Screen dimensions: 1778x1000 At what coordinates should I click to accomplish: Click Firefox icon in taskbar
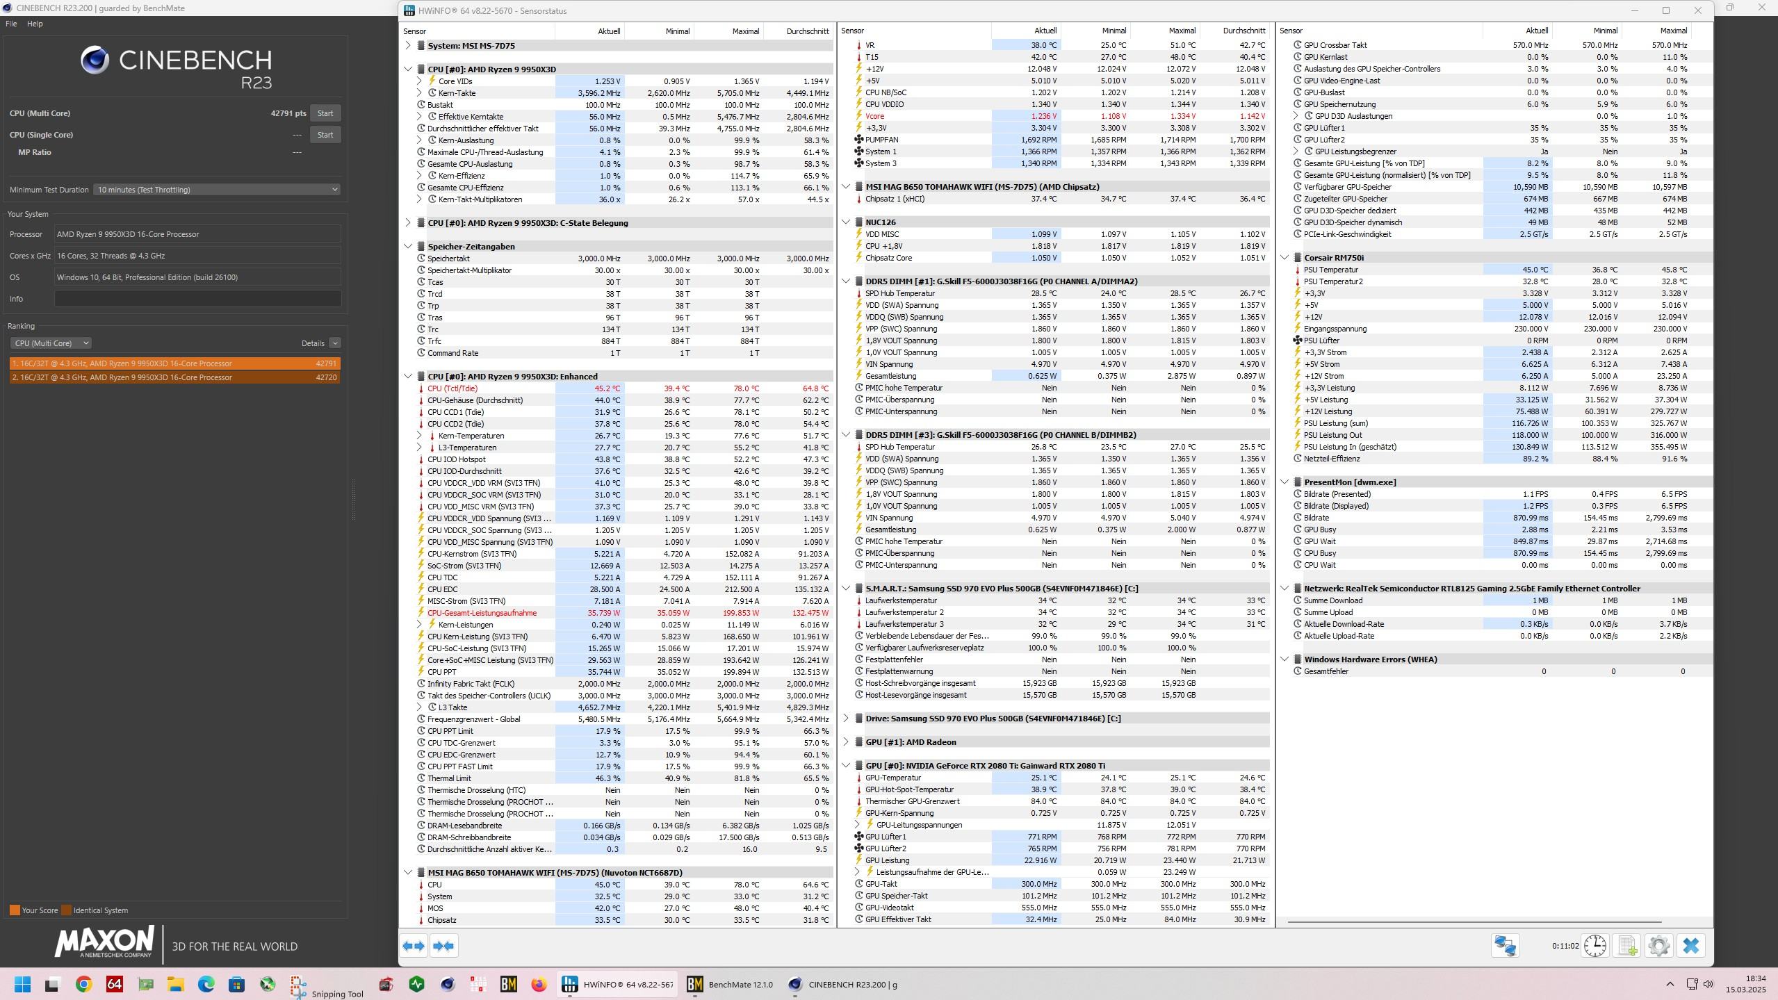pyautogui.click(x=539, y=984)
